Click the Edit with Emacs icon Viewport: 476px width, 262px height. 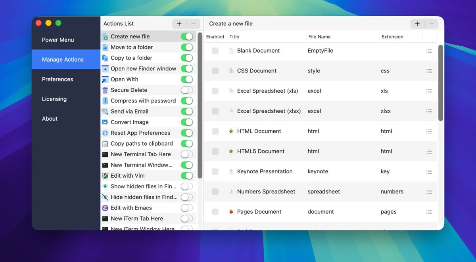[x=105, y=208]
